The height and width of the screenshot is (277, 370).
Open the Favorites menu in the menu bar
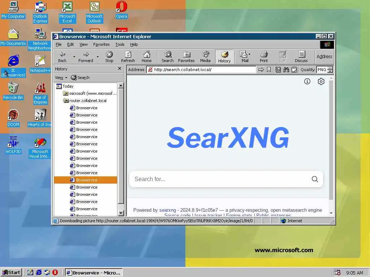[x=101, y=44]
